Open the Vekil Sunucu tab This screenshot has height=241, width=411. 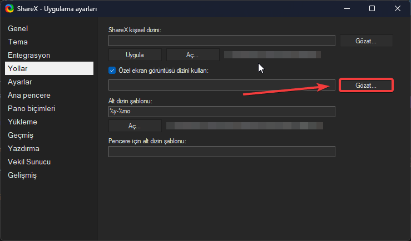click(x=49, y=162)
